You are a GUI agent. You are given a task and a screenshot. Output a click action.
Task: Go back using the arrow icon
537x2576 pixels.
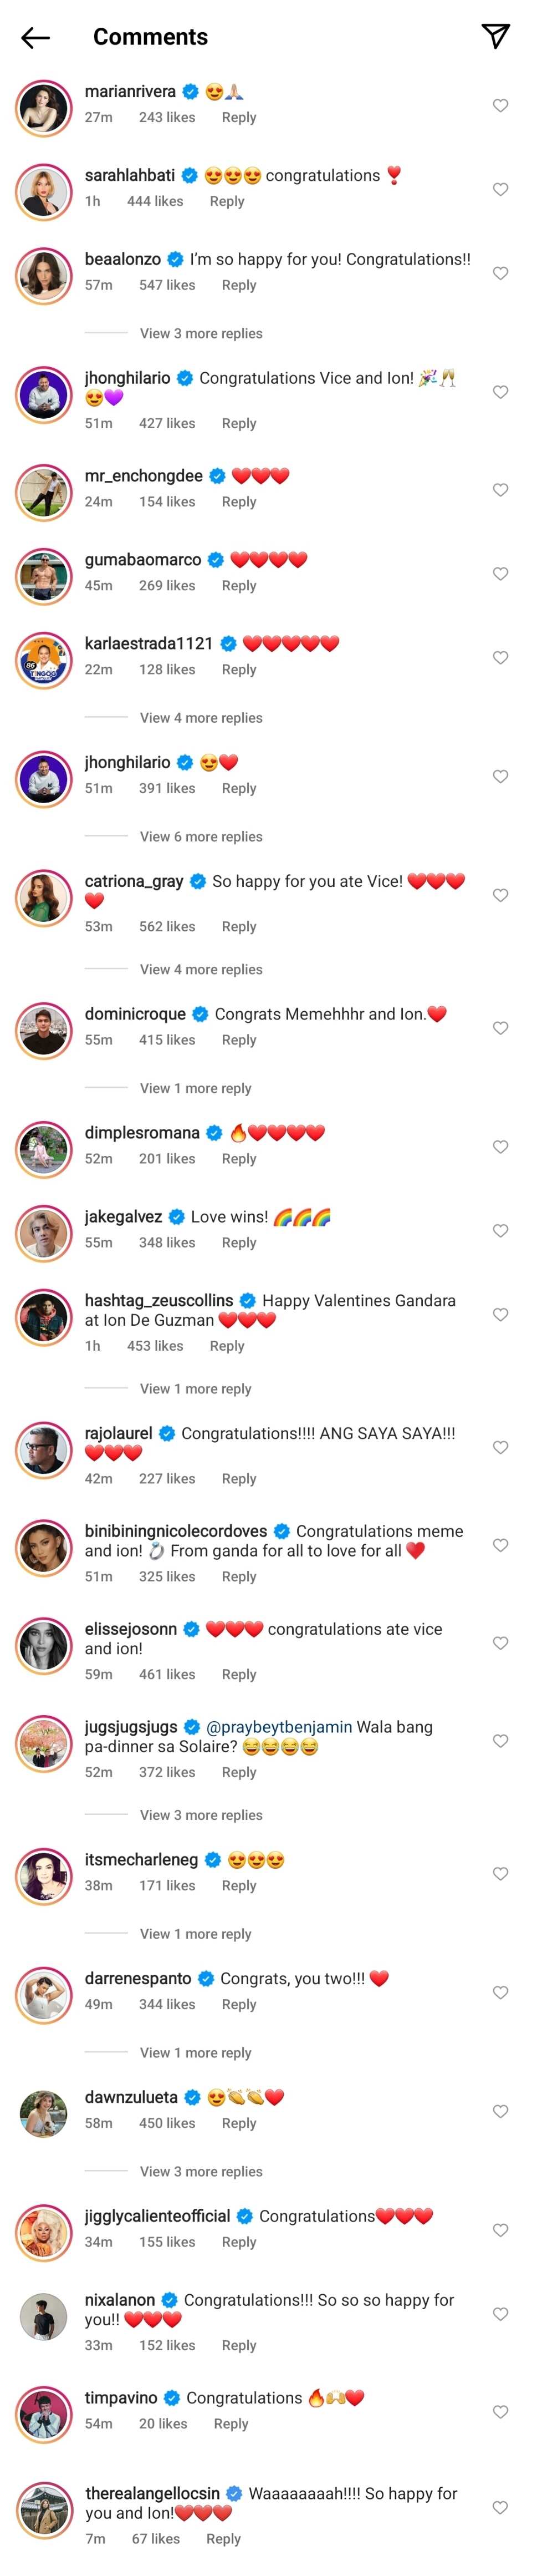point(35,38)
